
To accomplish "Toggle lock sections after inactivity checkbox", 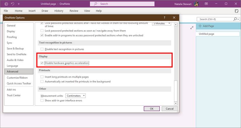I will coord(42,23).
